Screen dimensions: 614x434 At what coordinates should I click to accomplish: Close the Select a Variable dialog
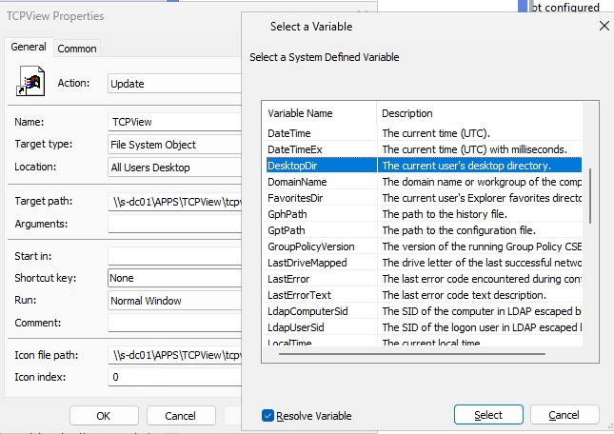[x=604, y=27]
